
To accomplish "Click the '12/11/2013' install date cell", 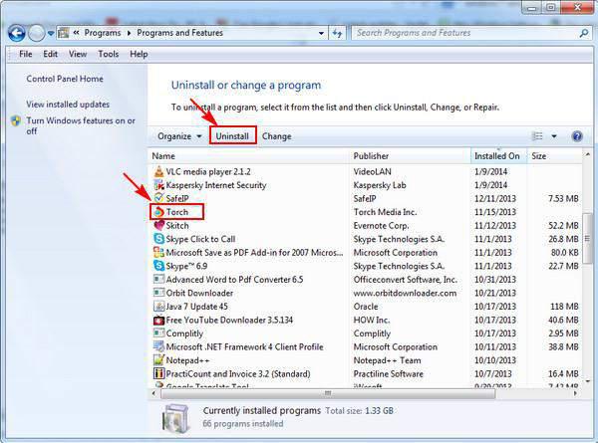I will [x=495, y=198].
